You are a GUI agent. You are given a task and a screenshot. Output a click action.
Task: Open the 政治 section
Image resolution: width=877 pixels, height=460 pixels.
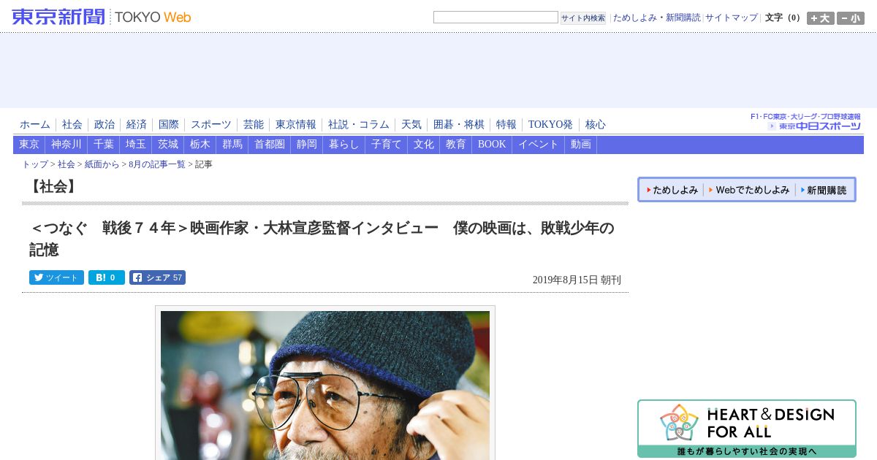pyautogui.click(x=105, y=125)
